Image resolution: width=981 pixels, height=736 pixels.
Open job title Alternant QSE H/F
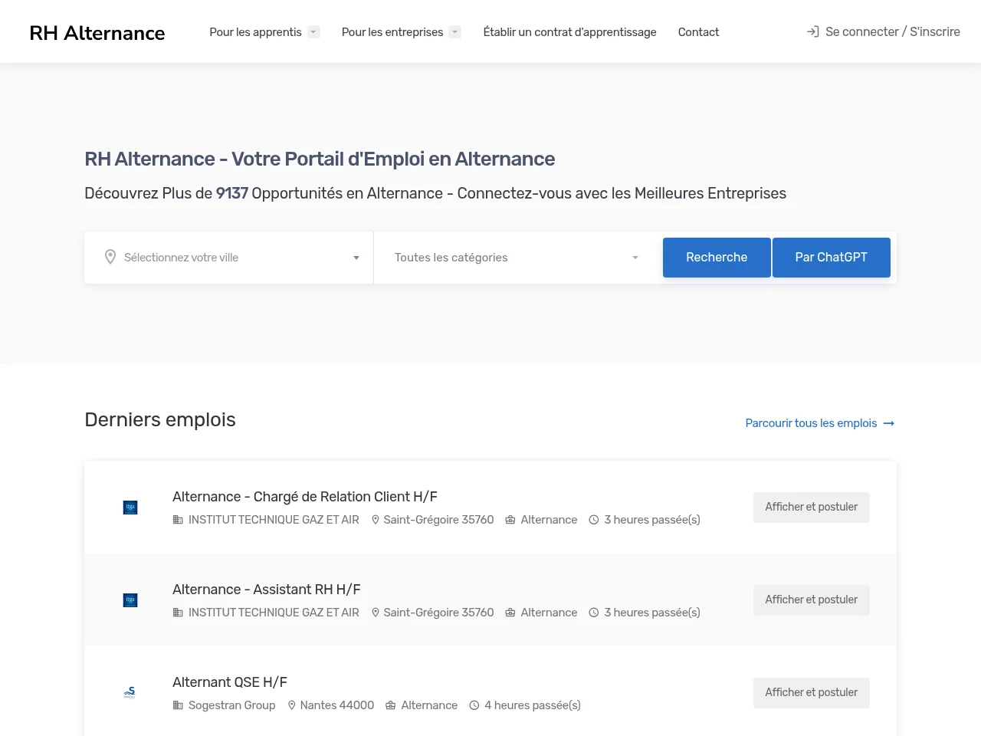point(230,682)
